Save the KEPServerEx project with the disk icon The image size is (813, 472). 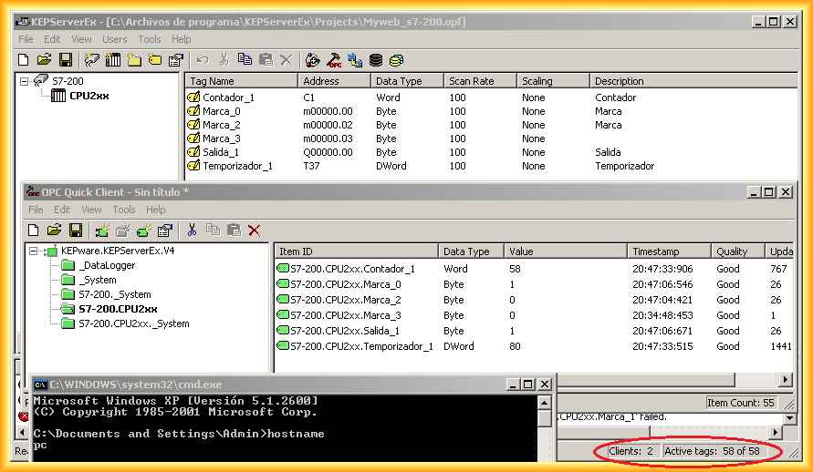(x=66, y=60)
